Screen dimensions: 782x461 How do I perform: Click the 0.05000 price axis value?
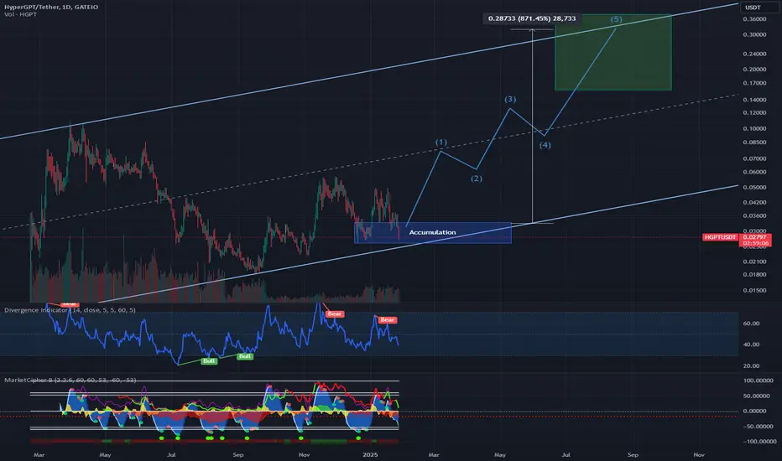754,188
